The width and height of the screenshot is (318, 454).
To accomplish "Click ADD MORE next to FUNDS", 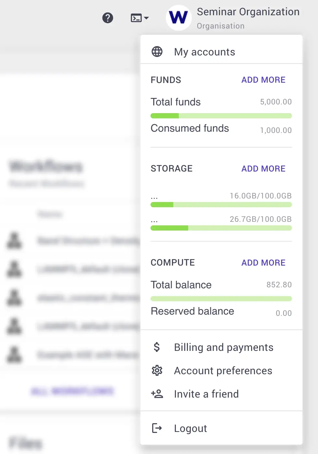I will tap(263, 80).
